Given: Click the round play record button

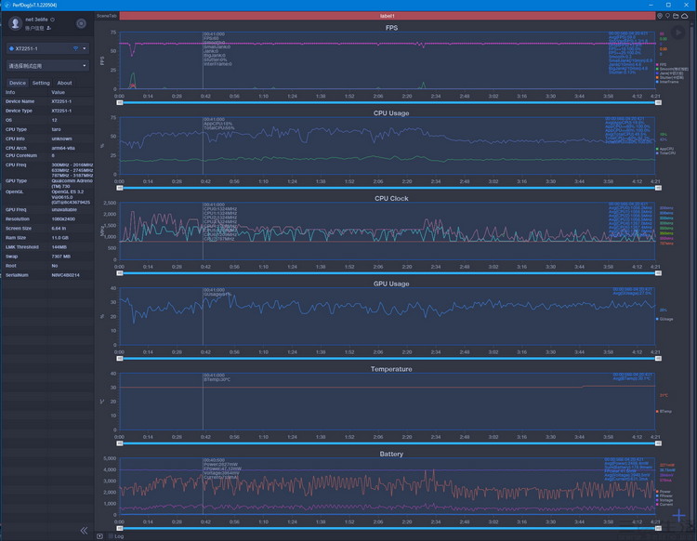Looking at the screenshot, I should point(677,33).
